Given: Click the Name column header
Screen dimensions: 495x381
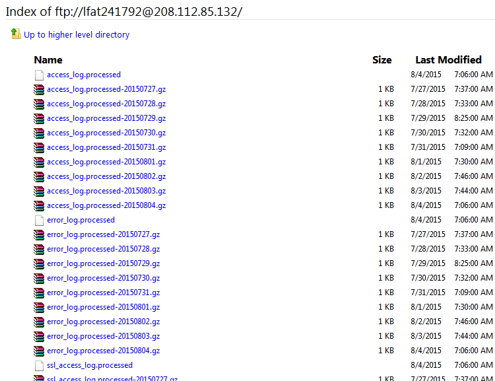Looking at the screenshot, I should coord(48,60).
